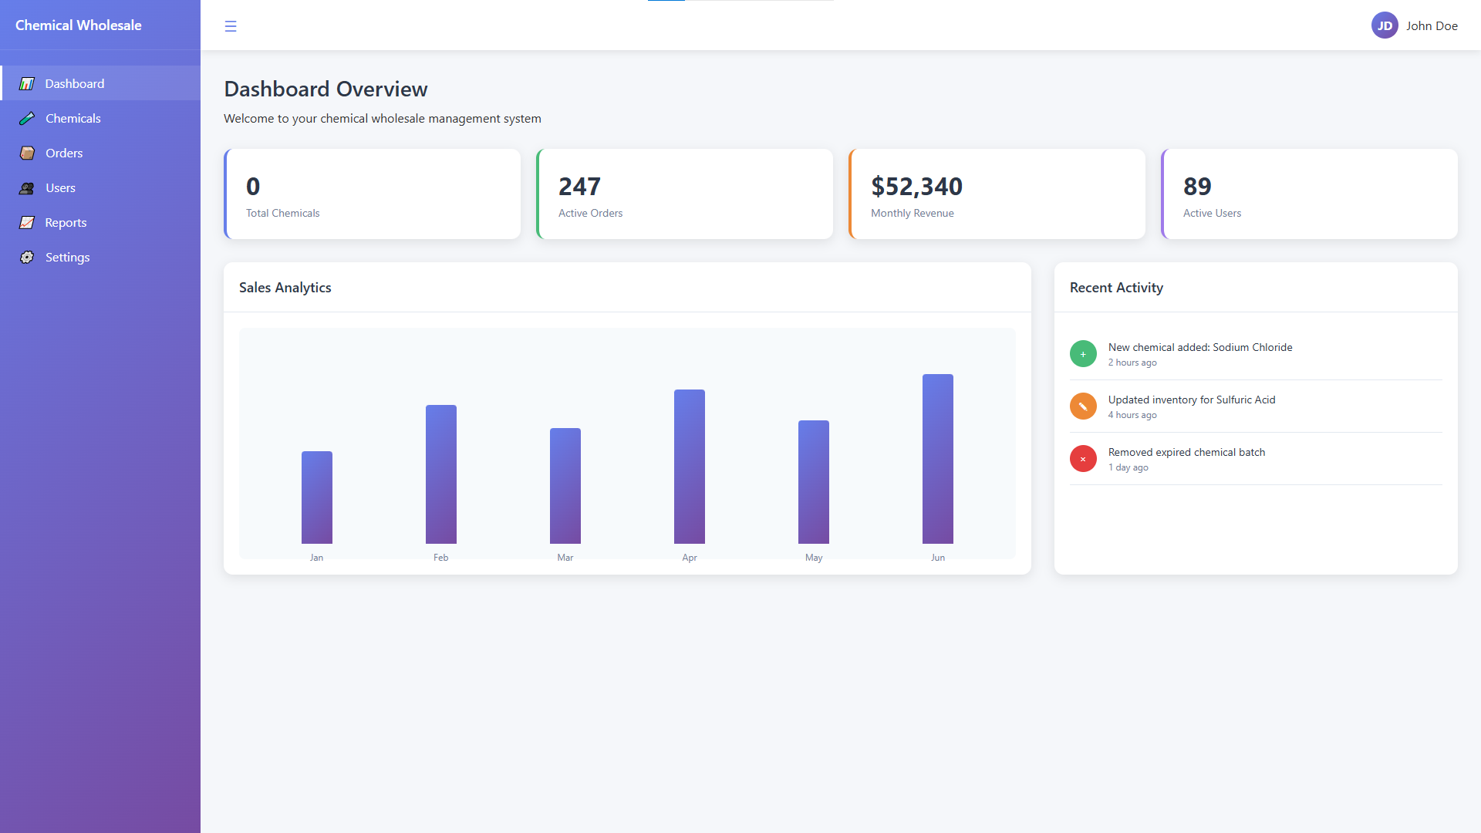The width and height of the screenshot is (1481, 833).
Task: Click the JD user avatar
Action: pos(1385,25)
